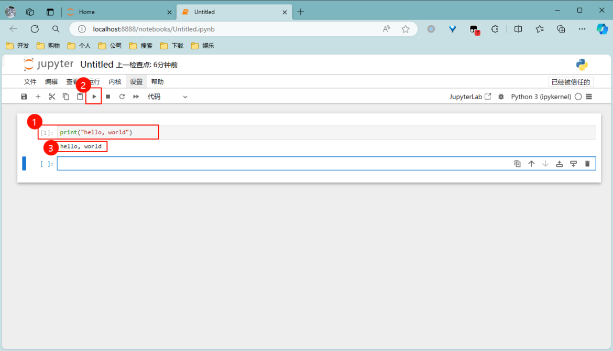Open the 内核 menu

pyautogui.click(x=115, y=81)
